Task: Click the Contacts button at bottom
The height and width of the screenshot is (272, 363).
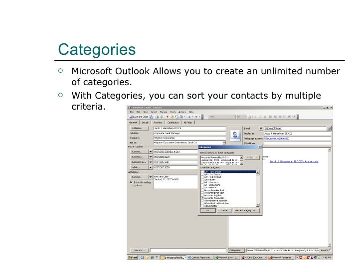Action: point(139,250)
